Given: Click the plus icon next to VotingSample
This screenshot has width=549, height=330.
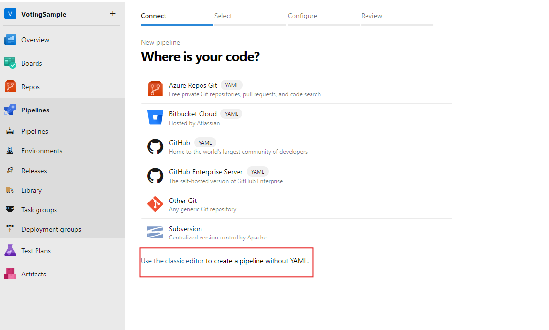Looking at the screenshot, I should tap(113, 14).
